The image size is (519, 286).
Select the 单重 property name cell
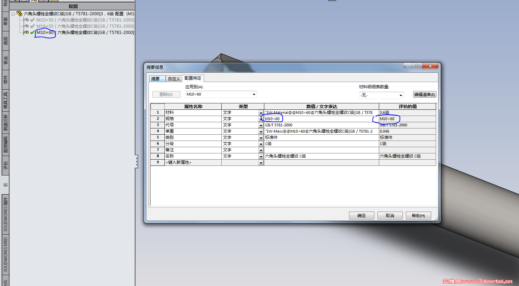[x=193, y=132]
